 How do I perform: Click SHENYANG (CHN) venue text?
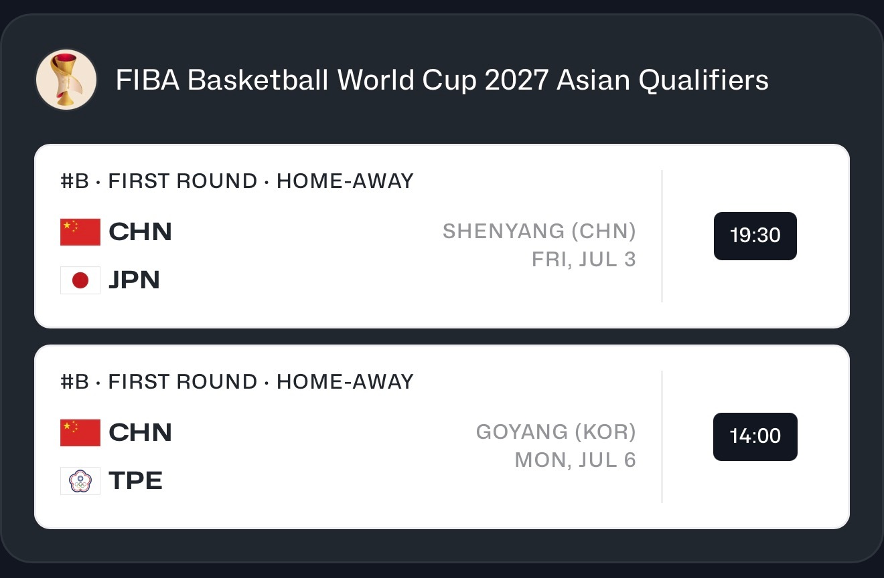(x=539, y=231)
